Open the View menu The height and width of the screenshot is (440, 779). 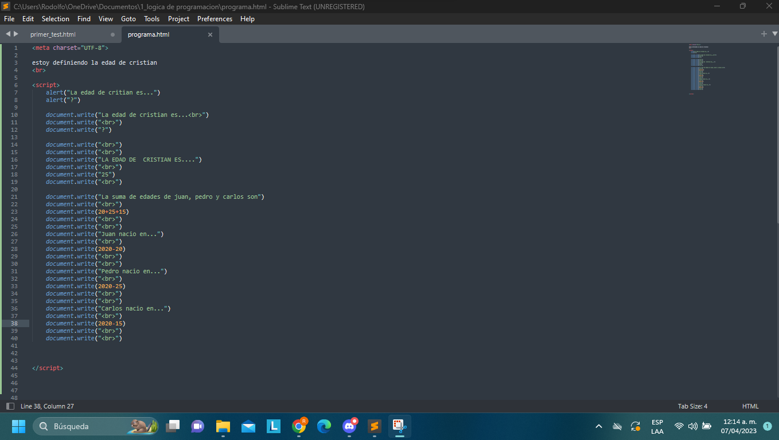[106, 19]
